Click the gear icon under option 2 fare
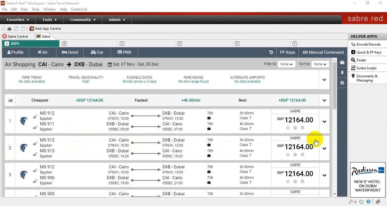The height and width of the screenshot is (206, 387). pyautogui.click(x=288, y=154)
